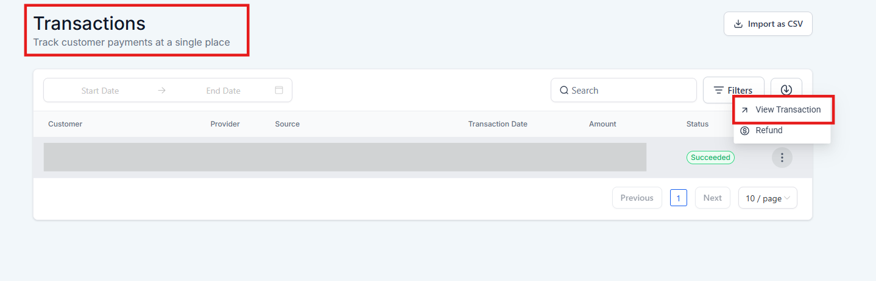Image resolution: width=876 pixels, height=281 pixels.
Task: Expand the 10 / page dropdown
Action: (x=768, y=198)
